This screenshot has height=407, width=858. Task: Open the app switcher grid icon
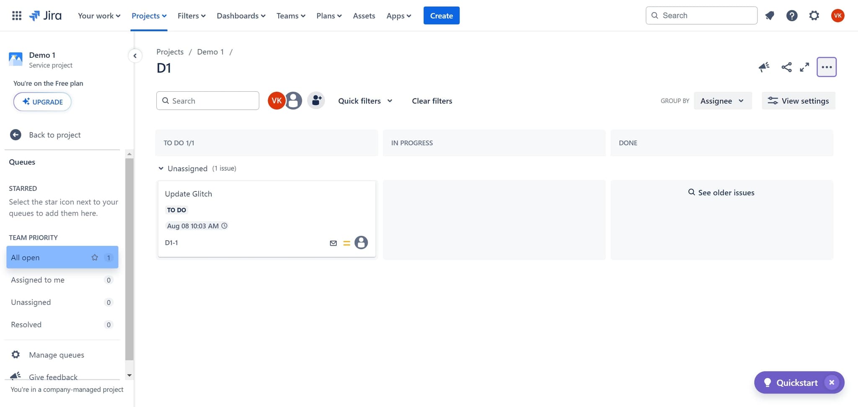pyautogui.click(x=17, y=16)
